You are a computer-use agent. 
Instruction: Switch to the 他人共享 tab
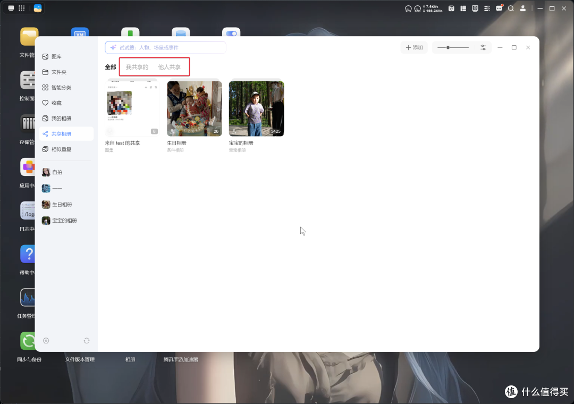(x=169, y=67)
